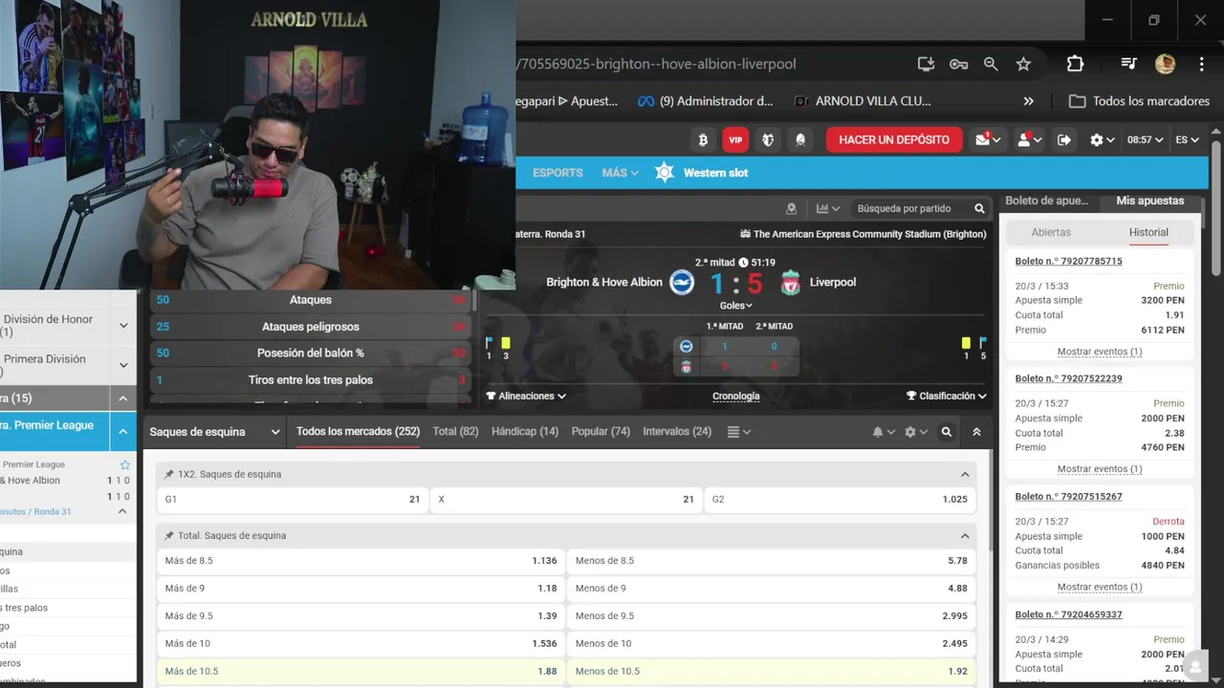
Task: Open markets bell notification dropdown
Action: point(884,432)
